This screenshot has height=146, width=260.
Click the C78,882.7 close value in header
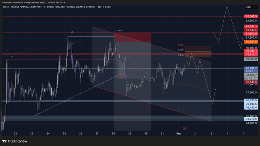pyautogui.click(x=91, y=7)
